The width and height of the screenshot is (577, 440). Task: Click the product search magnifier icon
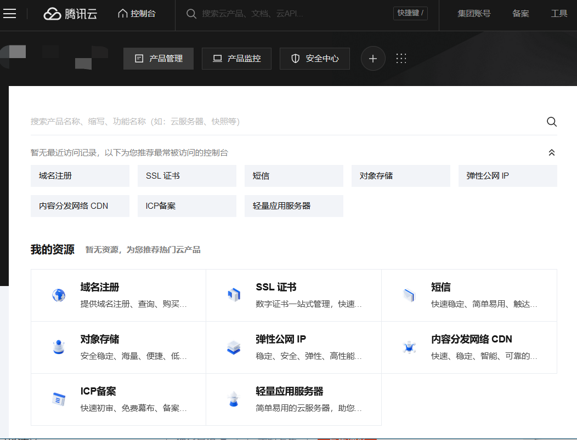[551, 122]
